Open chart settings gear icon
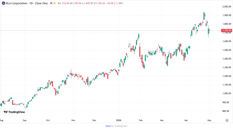The image size is (233, 129). [227, 120]
